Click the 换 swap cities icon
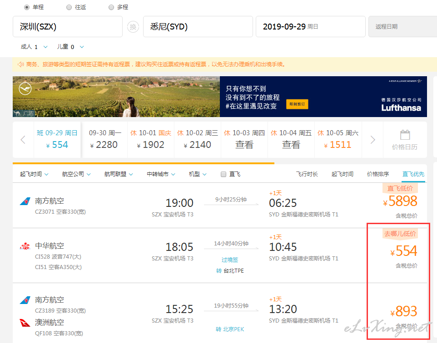The image size is (437, 343). [133, 27]
